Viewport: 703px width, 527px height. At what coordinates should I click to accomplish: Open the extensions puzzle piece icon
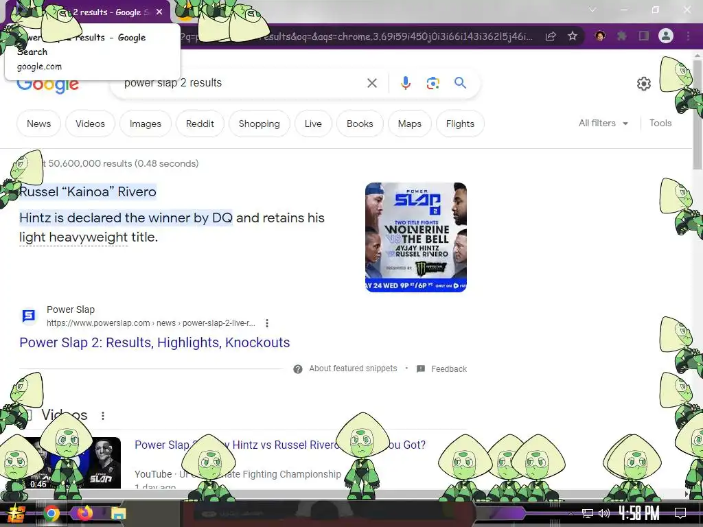coord(622,36)
